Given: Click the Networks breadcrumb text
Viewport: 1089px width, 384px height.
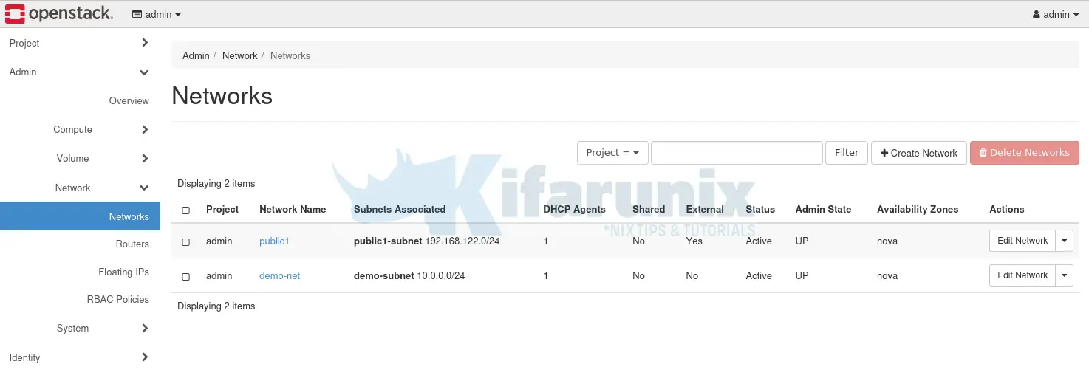Looking at the screenshot, I should tap(290, 55).
